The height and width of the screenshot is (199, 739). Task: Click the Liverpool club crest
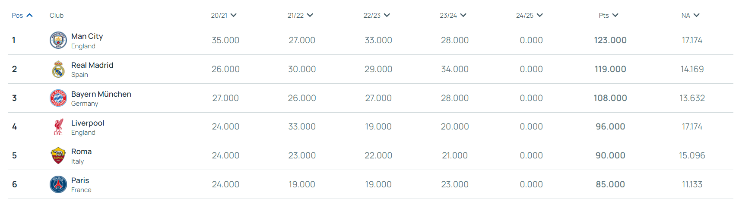tap(58, 127)
